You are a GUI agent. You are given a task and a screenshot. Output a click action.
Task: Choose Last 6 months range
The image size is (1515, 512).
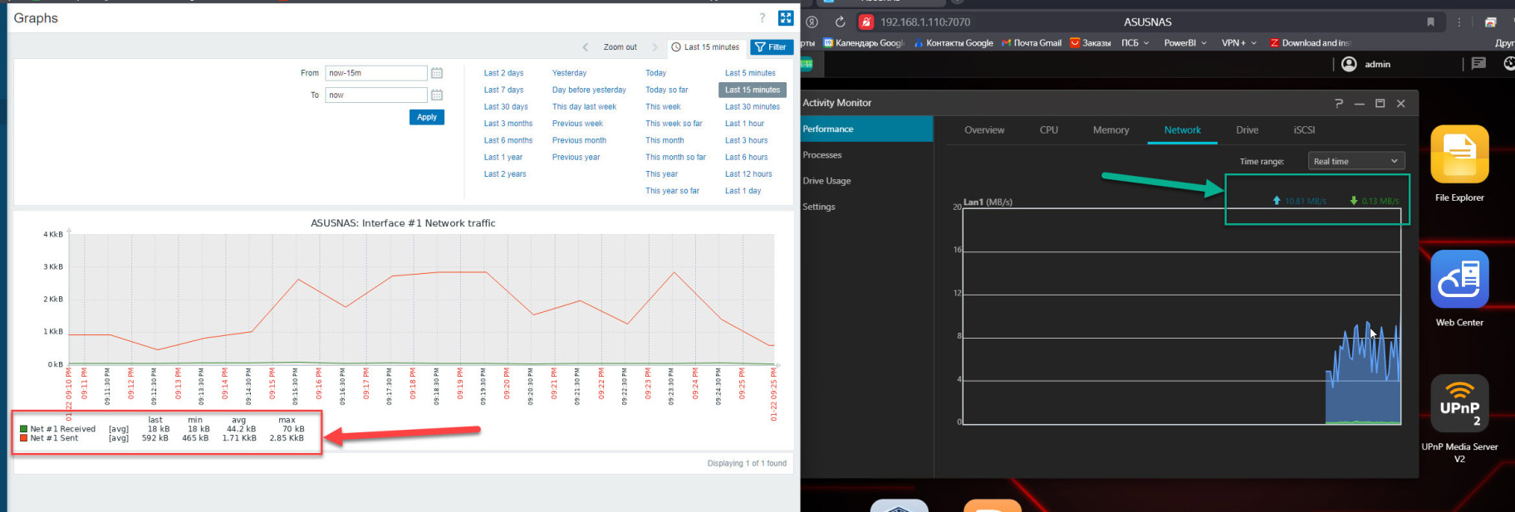[508, 140]
